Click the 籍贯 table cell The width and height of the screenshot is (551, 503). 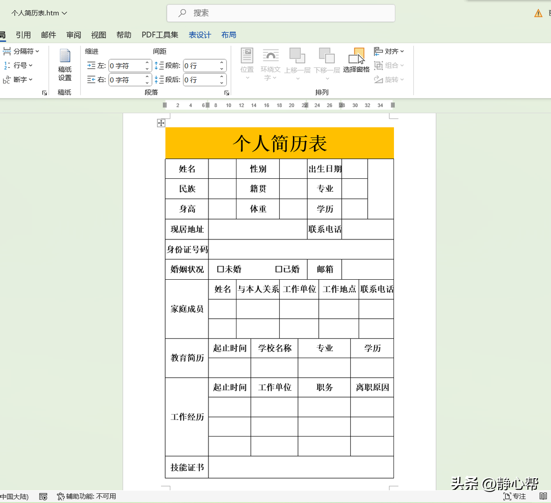258,188
